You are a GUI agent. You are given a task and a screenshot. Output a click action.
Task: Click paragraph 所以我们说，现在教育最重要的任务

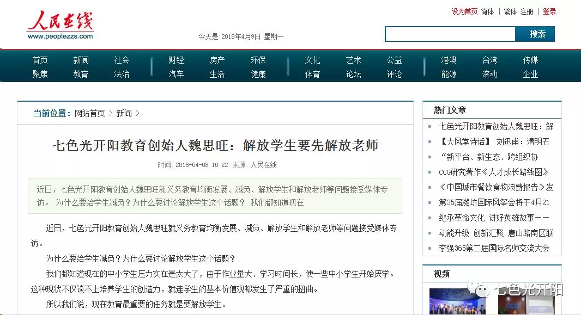(x=136, y=304)
